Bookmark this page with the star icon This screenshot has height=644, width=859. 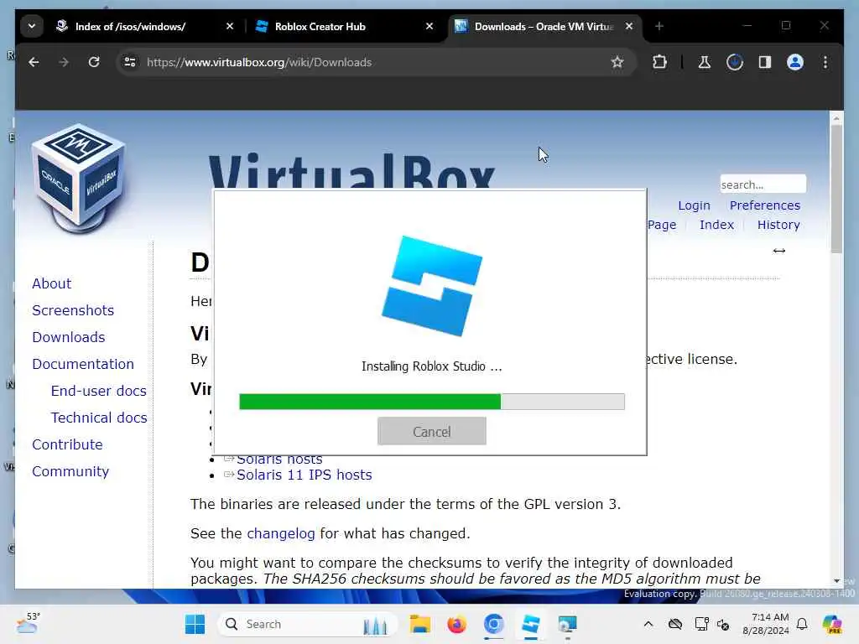click(x=617, y=62)
